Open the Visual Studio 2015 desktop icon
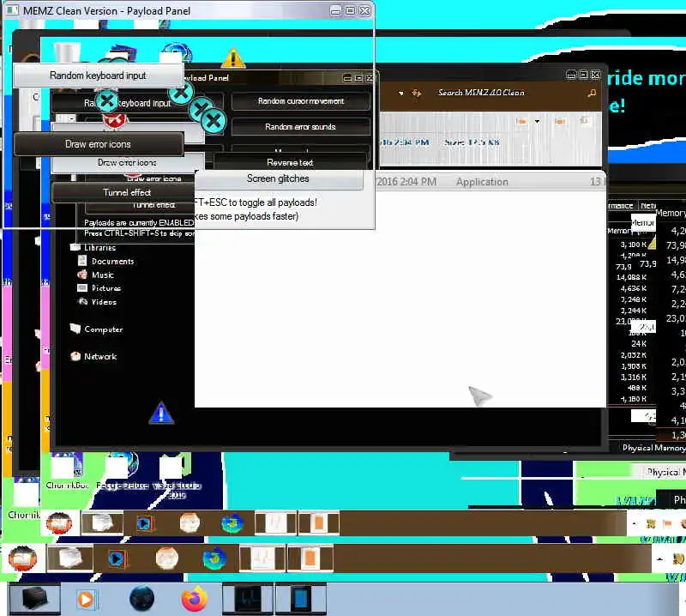 176,475
